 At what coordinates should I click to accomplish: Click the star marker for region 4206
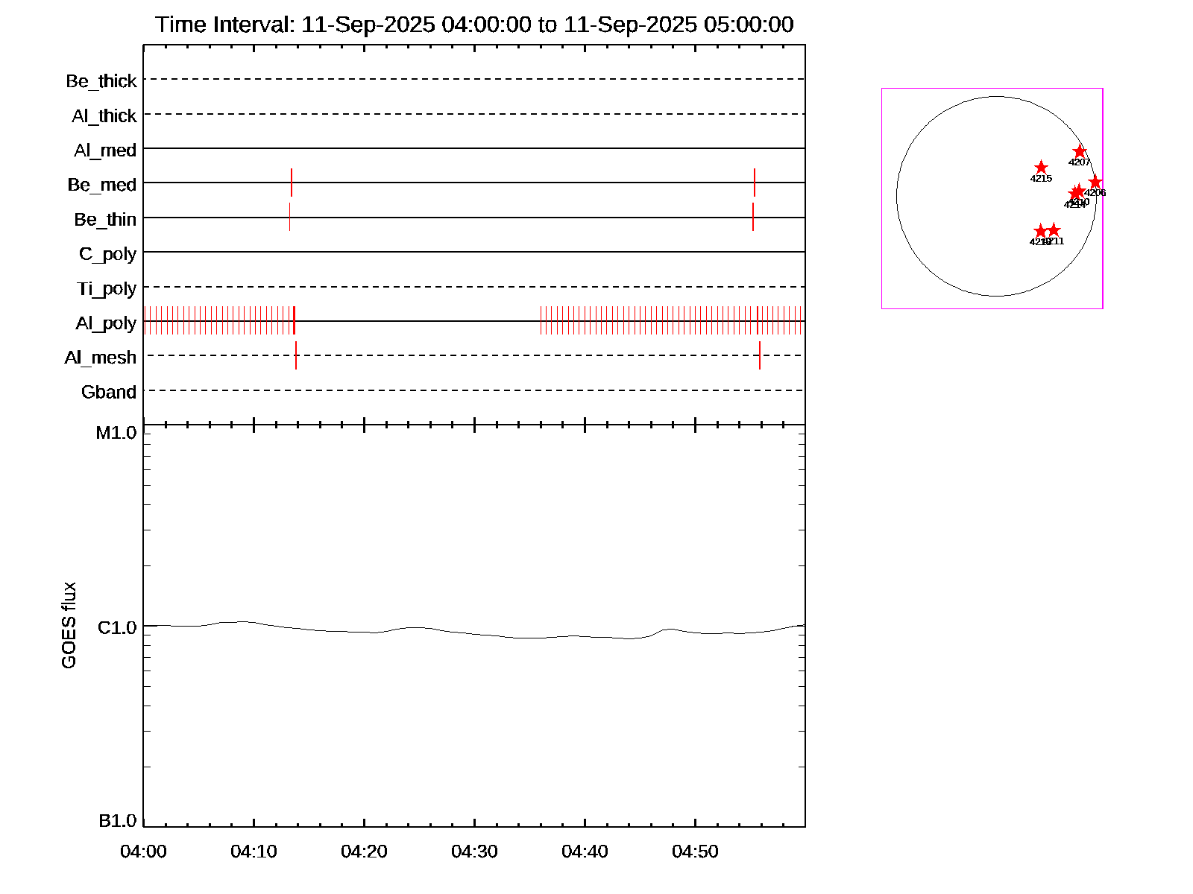point(1095,183)
